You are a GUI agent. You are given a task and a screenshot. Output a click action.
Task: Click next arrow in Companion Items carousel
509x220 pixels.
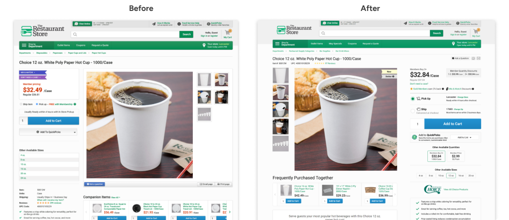pyautogui.click(x=230, y=212)
